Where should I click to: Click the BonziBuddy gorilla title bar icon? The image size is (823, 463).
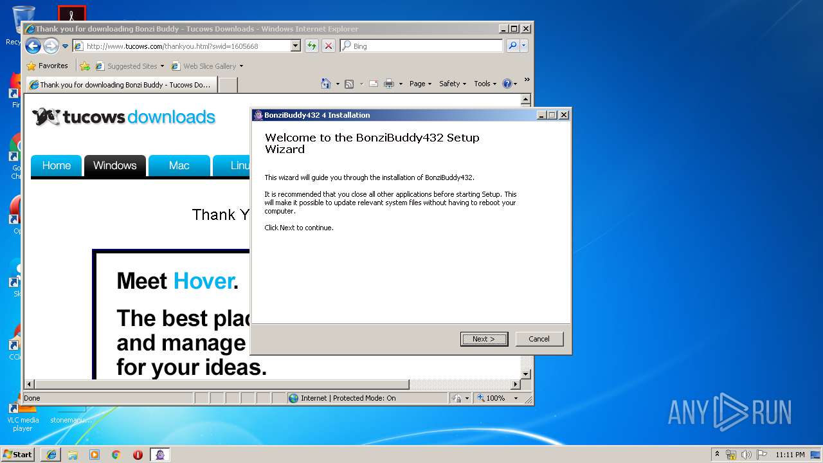pyautogui.click(x=258, y=115)
